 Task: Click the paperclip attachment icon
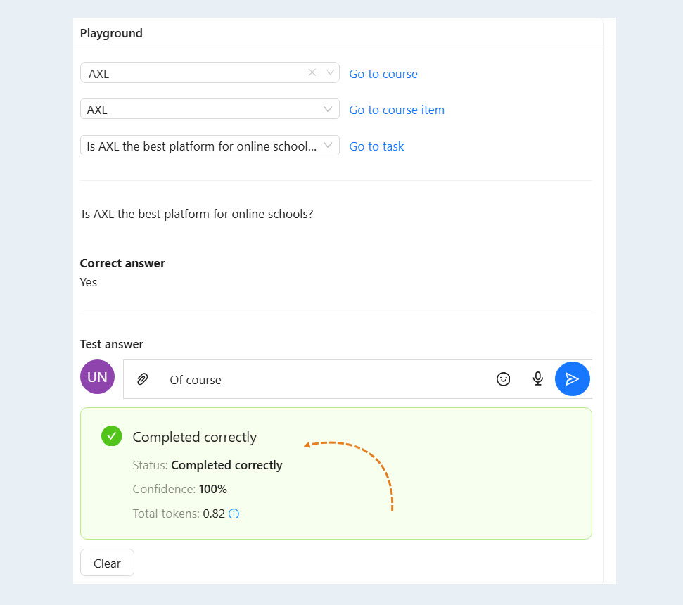click(142, 379)
